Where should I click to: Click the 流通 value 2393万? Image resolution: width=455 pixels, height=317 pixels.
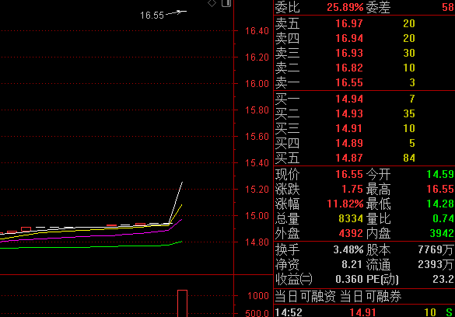436,264
